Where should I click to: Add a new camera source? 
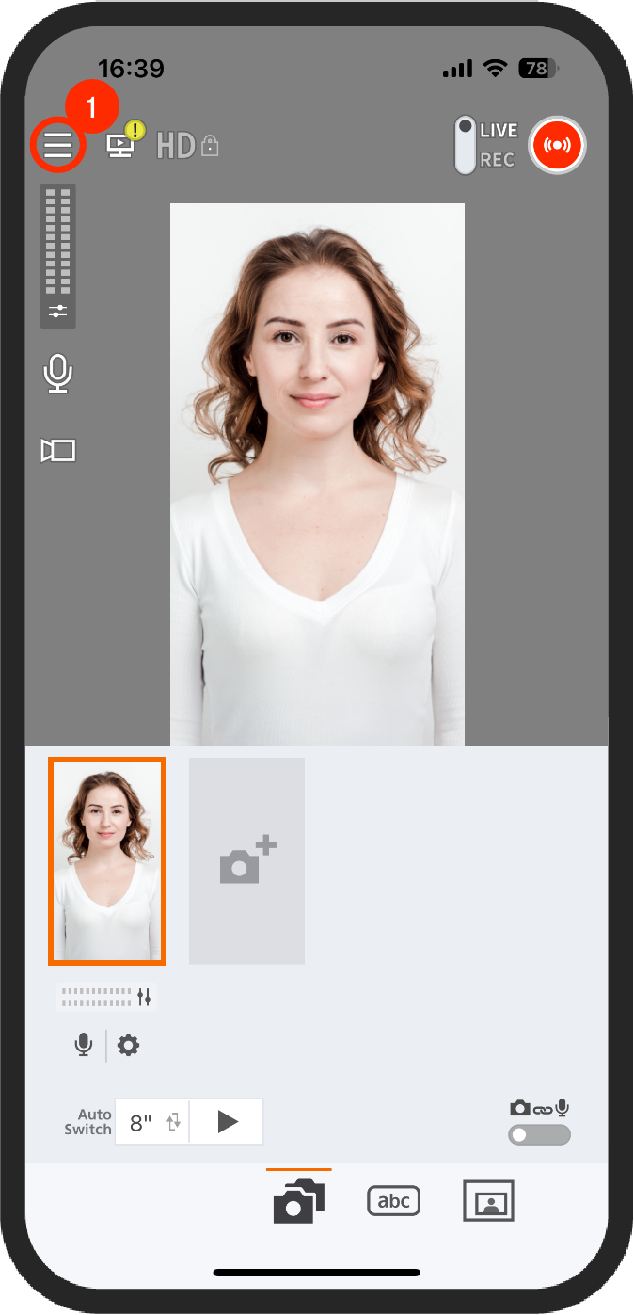point(246,861)
